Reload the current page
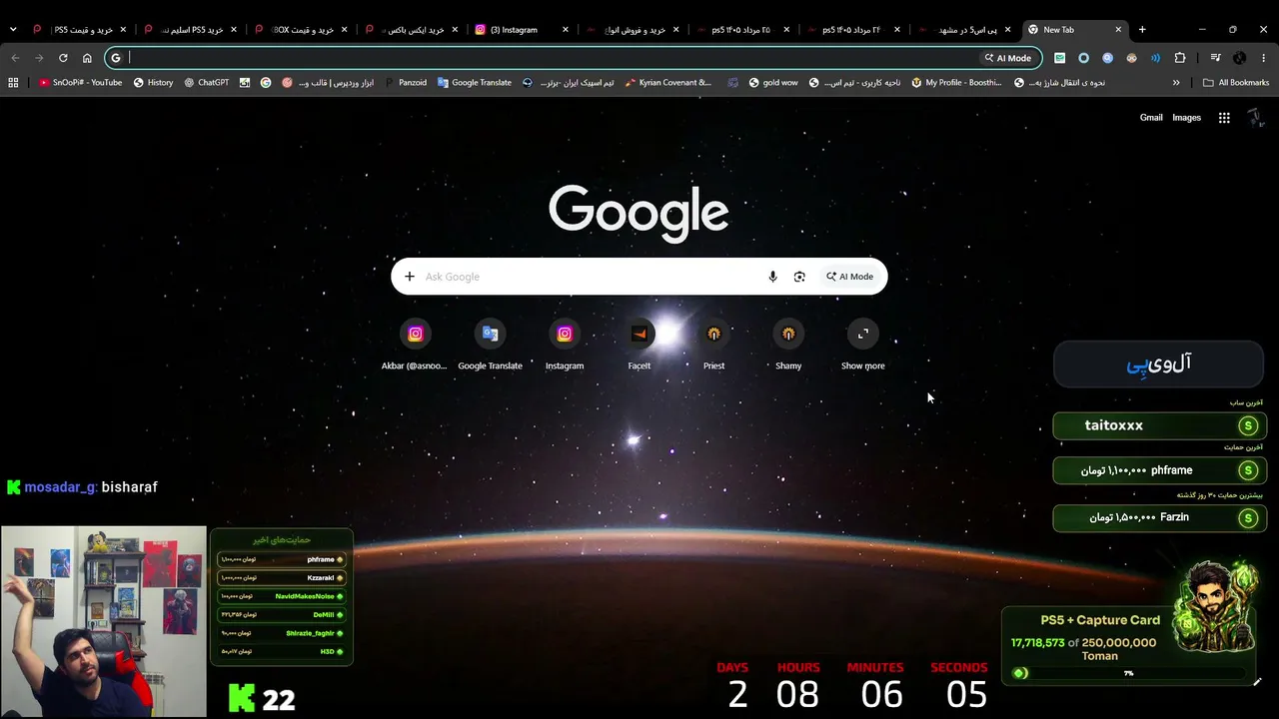Screen dimensions: 1279x719 tap(63, 58)
